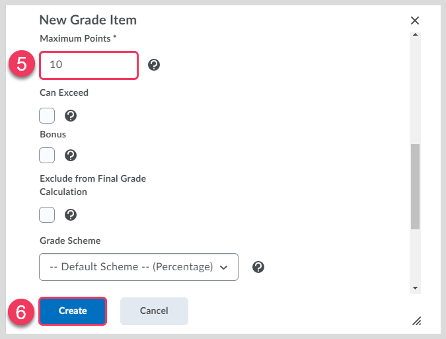Click the dialog resize handle in corner
Image resolution: width=446 pixels, height=339 pixels.
coord(416,320)
